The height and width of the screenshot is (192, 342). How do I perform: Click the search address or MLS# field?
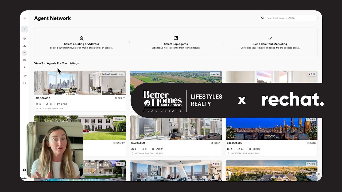pyautogui.click(x=289, y=18)
